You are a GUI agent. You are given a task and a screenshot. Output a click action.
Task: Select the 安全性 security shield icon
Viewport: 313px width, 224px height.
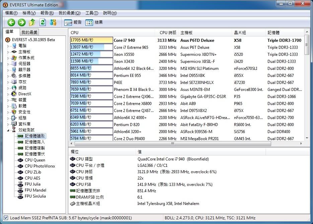click(x=14, y=112)
